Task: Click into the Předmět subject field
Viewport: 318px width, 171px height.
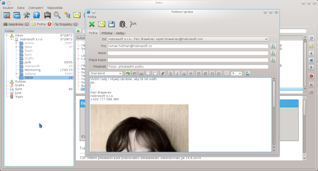Action: (188, 66)
